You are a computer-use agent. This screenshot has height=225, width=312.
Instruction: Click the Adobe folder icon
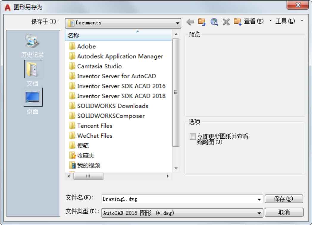pyautogui.click(x=72, y=46)
